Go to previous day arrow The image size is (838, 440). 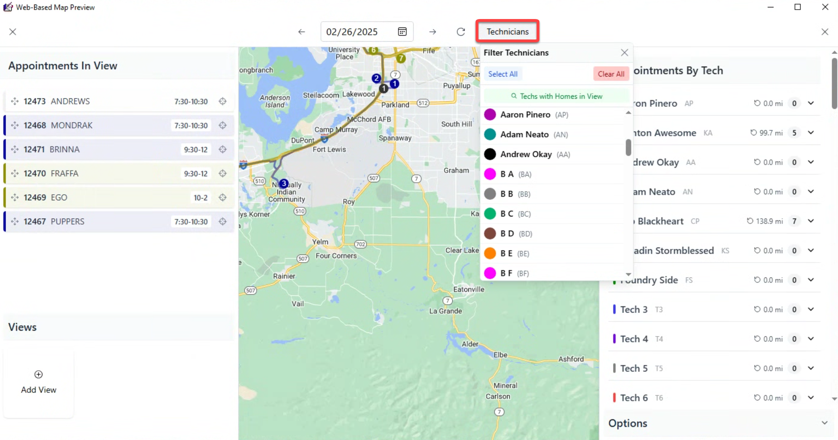pos(301,32)
